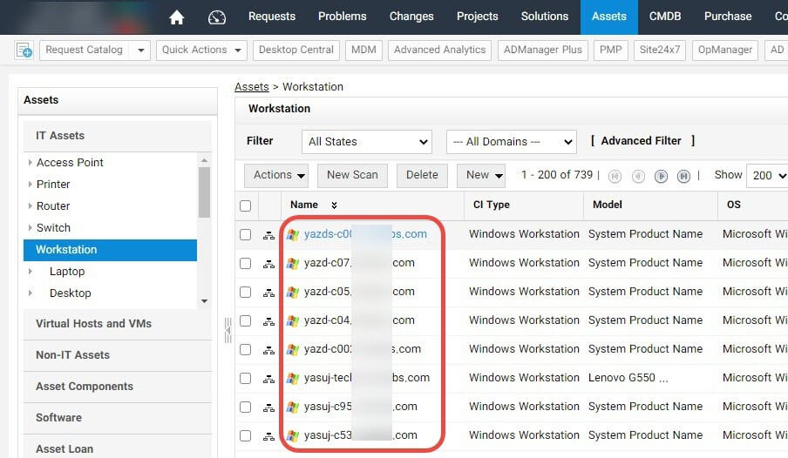This screenshot has width=788, height=458.
Task: Sort by Name column arrow icon
Action: (x=334, y=205)
